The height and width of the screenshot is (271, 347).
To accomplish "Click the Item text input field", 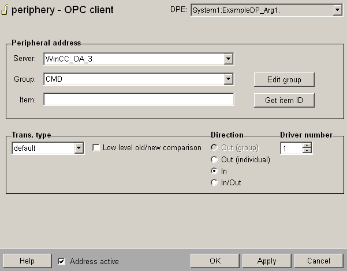I will 139,100.
